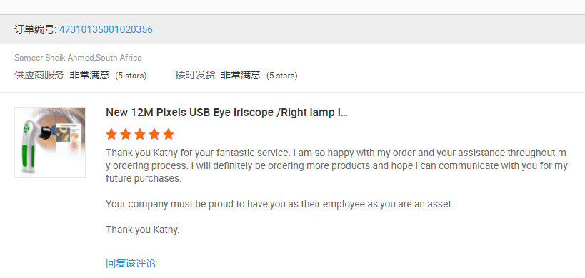The height and width of the screenshot is (278, 585).
Task: Click the review's first paragraph about Kathy's service
Action: click(337, 165)
